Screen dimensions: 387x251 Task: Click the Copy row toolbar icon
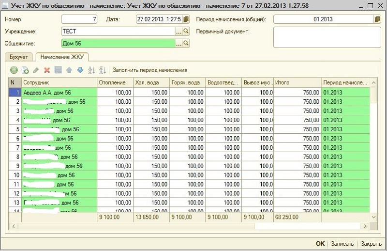point(25,70)
